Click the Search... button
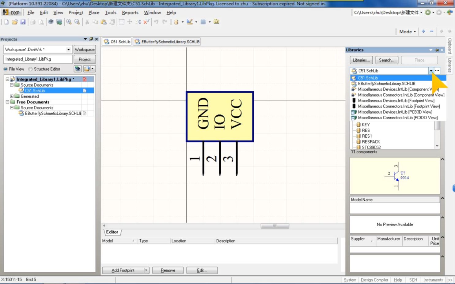 pyautogui.click(x=387, y=60)
